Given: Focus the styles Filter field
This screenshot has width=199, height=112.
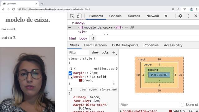Looking at the screenshot, I should tap(78, 53).
